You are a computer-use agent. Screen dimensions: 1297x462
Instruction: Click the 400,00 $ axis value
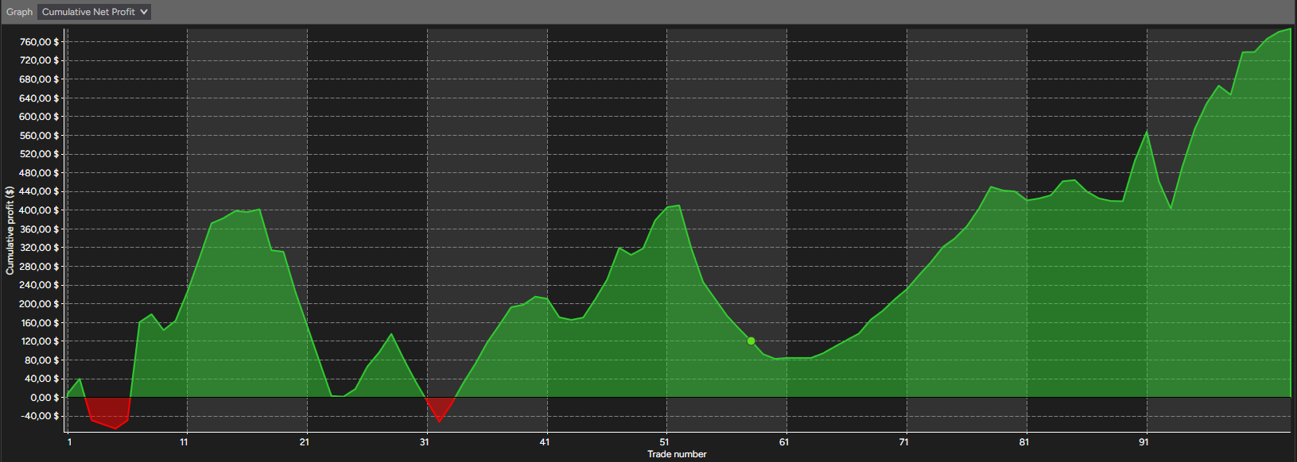point(39,210)
